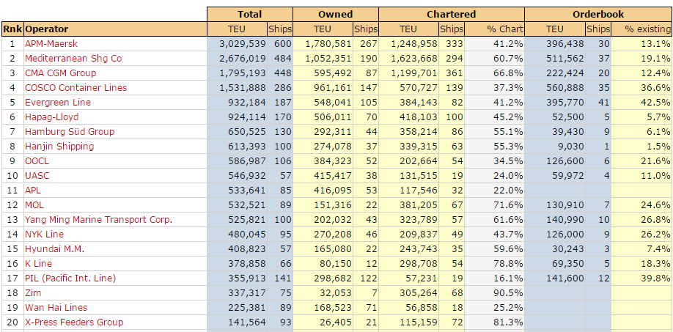Click the Zim operator link
Image resolution: width=673 pixels, height=332 pixels.
coord(33,293)
